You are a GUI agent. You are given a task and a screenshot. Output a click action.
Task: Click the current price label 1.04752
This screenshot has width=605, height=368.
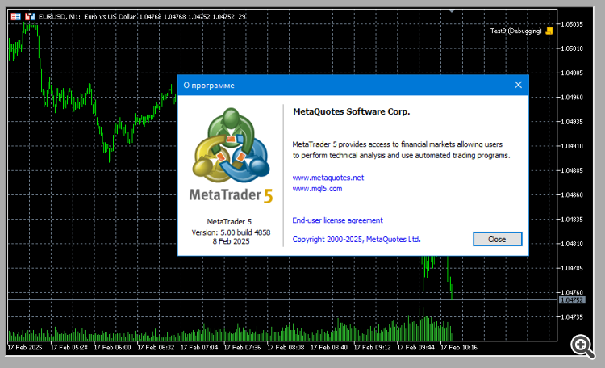[572, 300]
